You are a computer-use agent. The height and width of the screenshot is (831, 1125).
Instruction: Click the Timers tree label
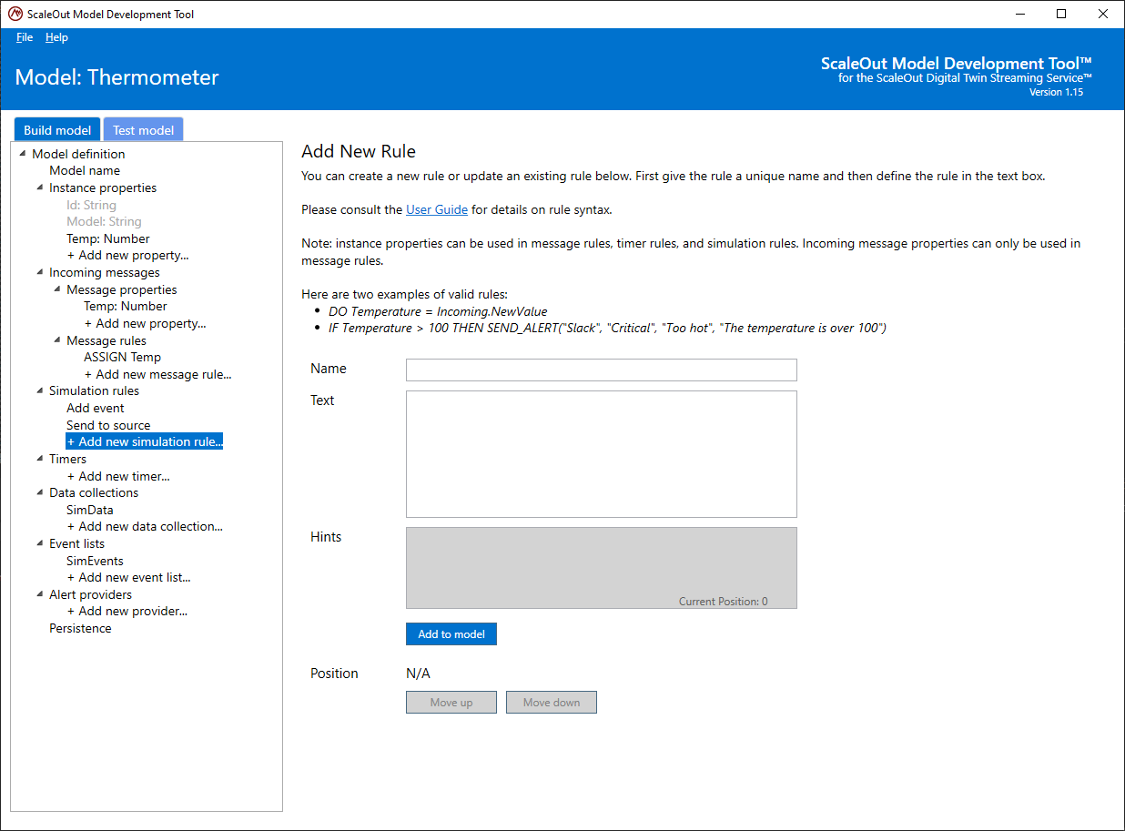click(x=68, y=459)
